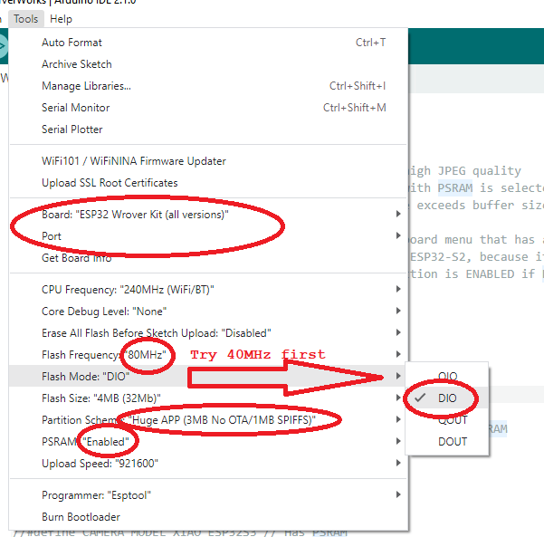Choose Archive Sketch
This screenshot has height=537, width=544.
pyautogui.click(x=208, y=64)
